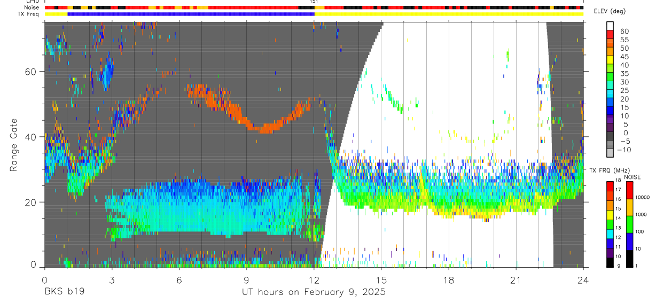Click the 'TX Freq' row label
Screen dimensions: 656x303
coord(29,14)
